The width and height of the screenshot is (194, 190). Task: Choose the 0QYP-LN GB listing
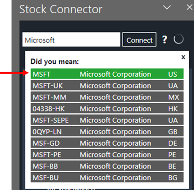coord(107,132)
